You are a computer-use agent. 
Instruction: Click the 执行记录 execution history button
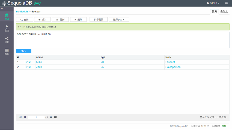click(99, 20)
